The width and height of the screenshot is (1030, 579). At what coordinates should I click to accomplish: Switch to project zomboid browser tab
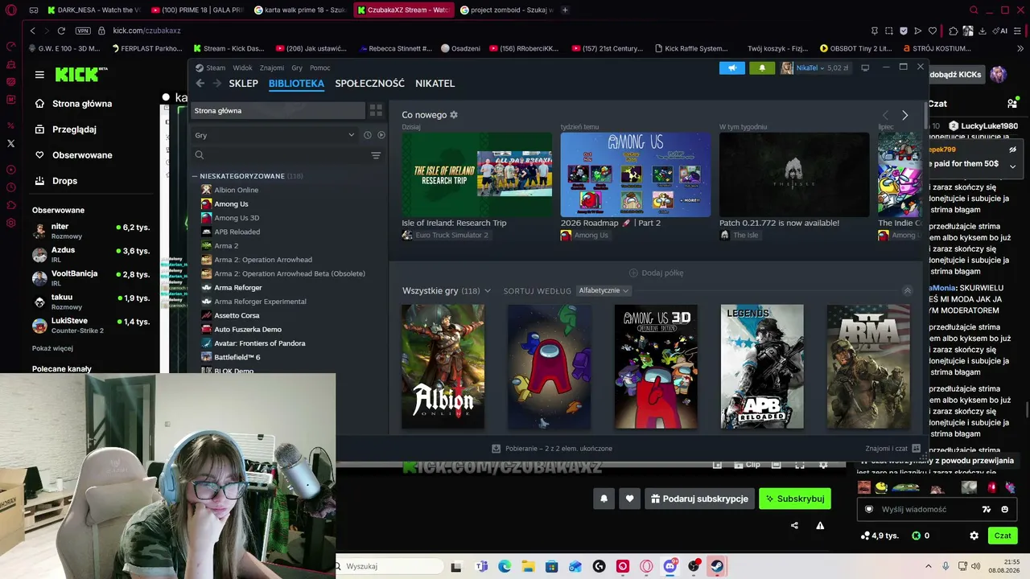click(506, 10)
